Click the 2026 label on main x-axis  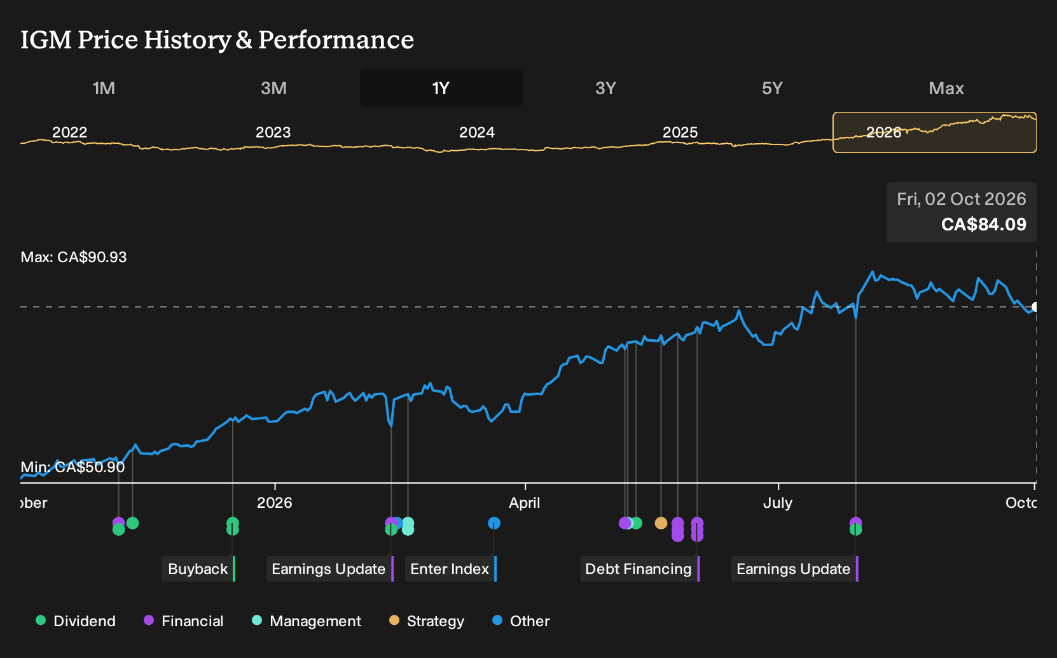tap(274, 503)
